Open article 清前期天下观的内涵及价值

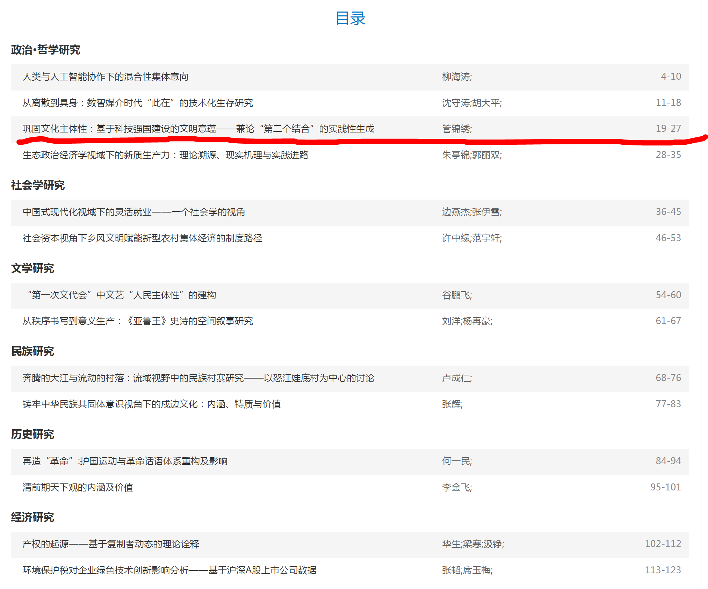pos(78,487)
